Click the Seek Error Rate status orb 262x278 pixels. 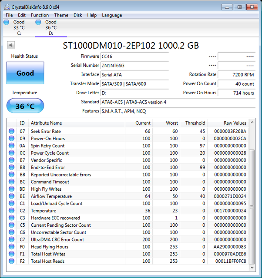[x=12, y=131]
